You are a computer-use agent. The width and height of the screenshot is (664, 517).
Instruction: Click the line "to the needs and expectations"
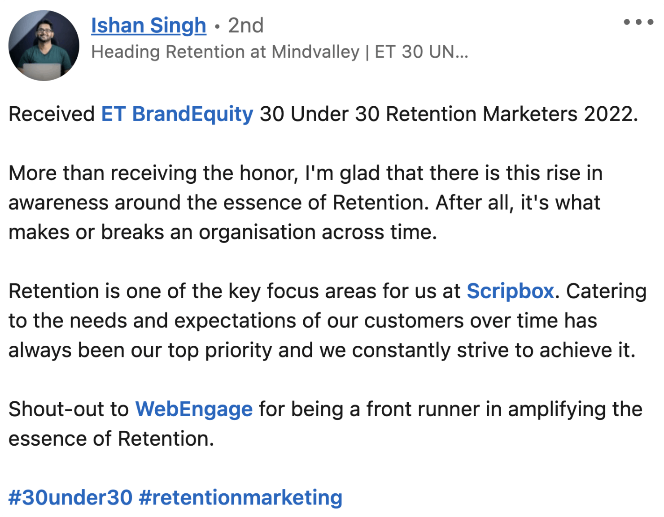click(x=302, y=321)
